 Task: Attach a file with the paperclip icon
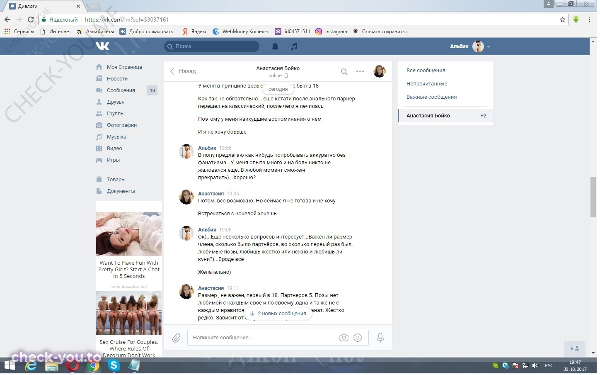(176, 338)
